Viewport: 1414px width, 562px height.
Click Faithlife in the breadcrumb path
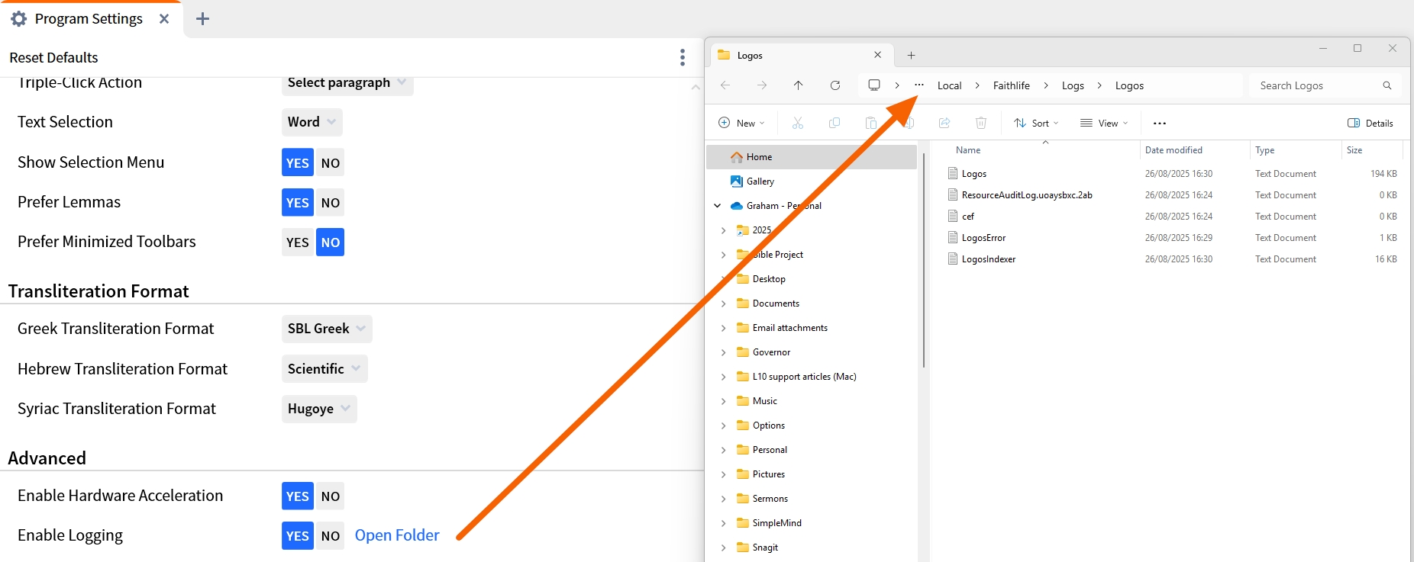[1012, 85]
